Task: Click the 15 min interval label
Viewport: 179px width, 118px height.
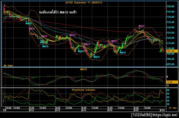Action: 172,108
